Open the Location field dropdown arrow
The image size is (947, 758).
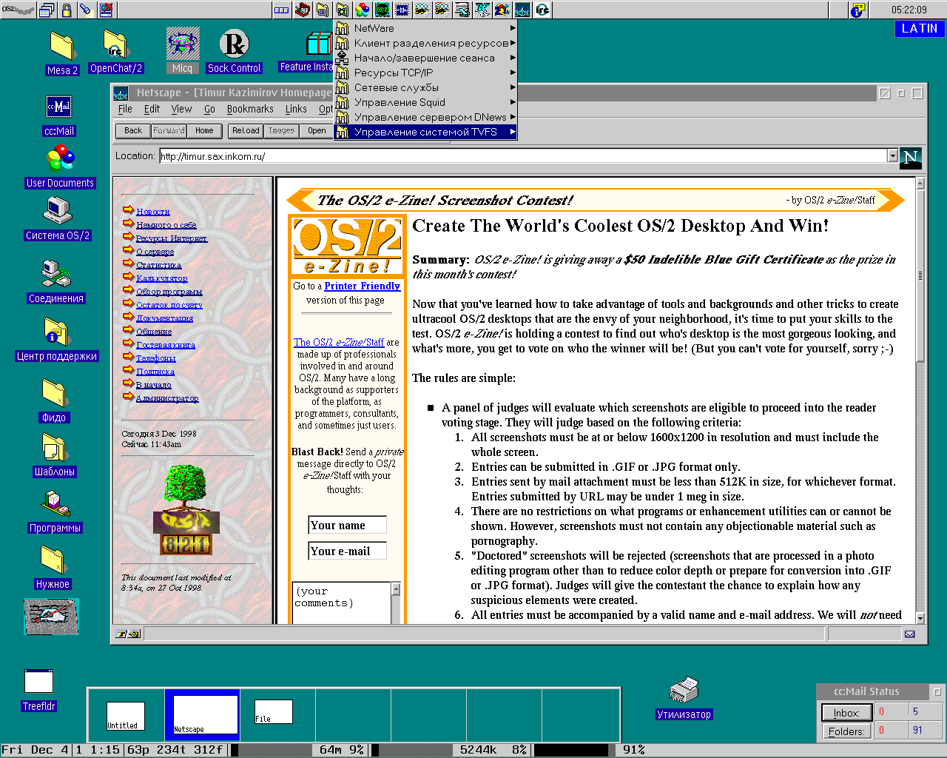[892, 156]
